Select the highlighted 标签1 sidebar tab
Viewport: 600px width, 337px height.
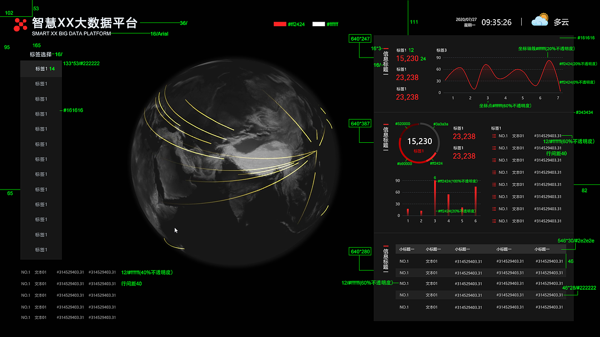point(41,69)
